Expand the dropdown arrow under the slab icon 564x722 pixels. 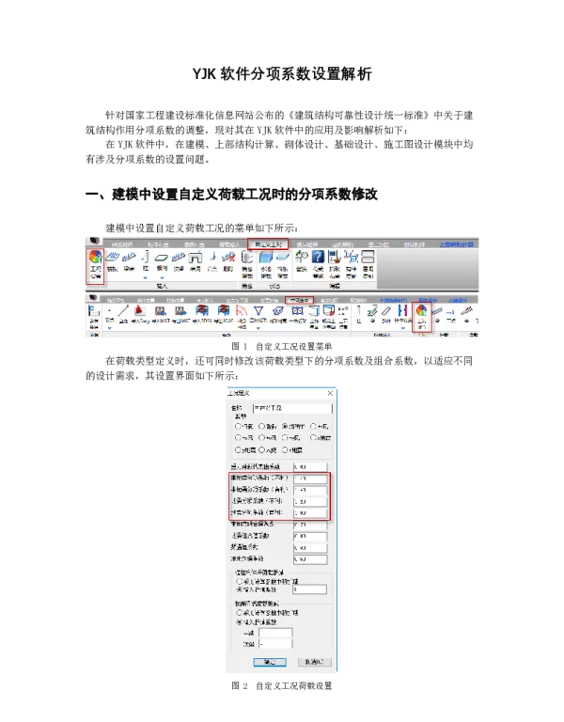coord(162,278)
